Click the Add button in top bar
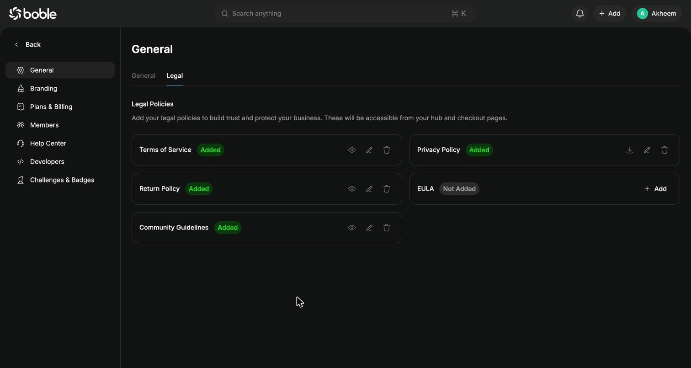 pyautogui.click(x=610, y=14)
